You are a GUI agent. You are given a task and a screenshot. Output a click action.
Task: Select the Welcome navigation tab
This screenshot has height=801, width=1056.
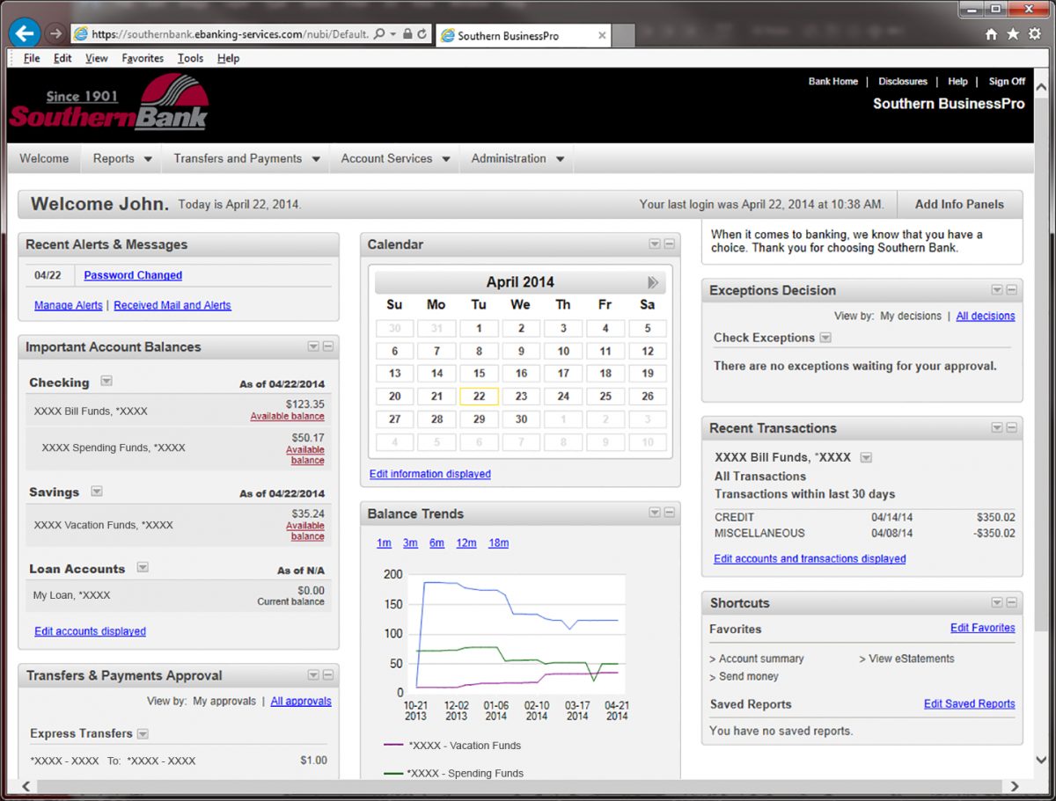44,159
